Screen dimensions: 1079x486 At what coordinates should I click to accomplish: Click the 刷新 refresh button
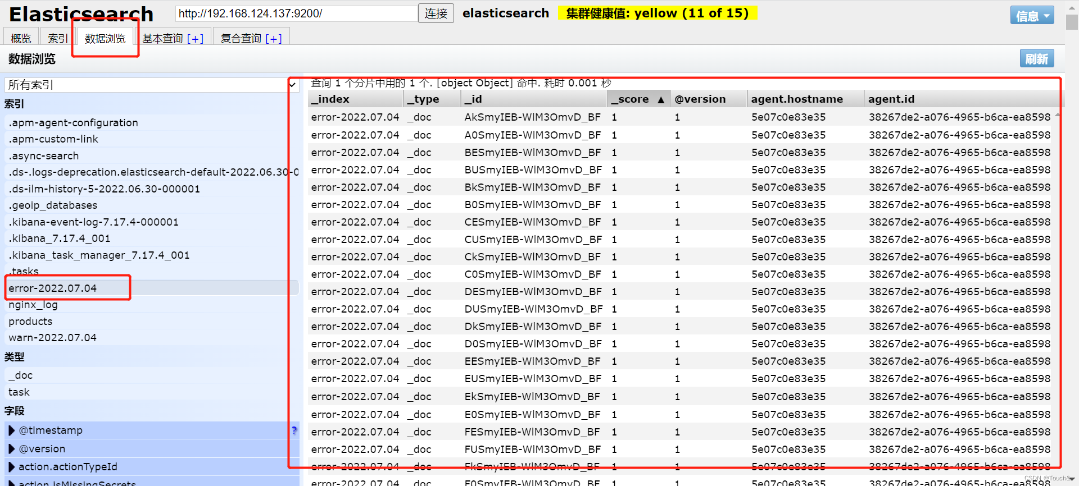point(1037,58)
